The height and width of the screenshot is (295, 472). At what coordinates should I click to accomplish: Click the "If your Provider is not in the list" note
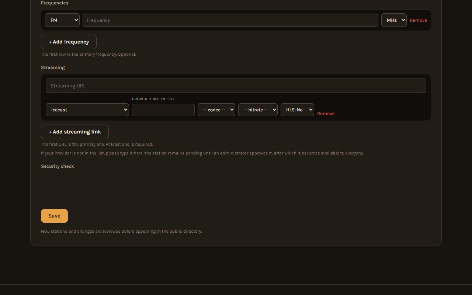(x=202, y=153)
